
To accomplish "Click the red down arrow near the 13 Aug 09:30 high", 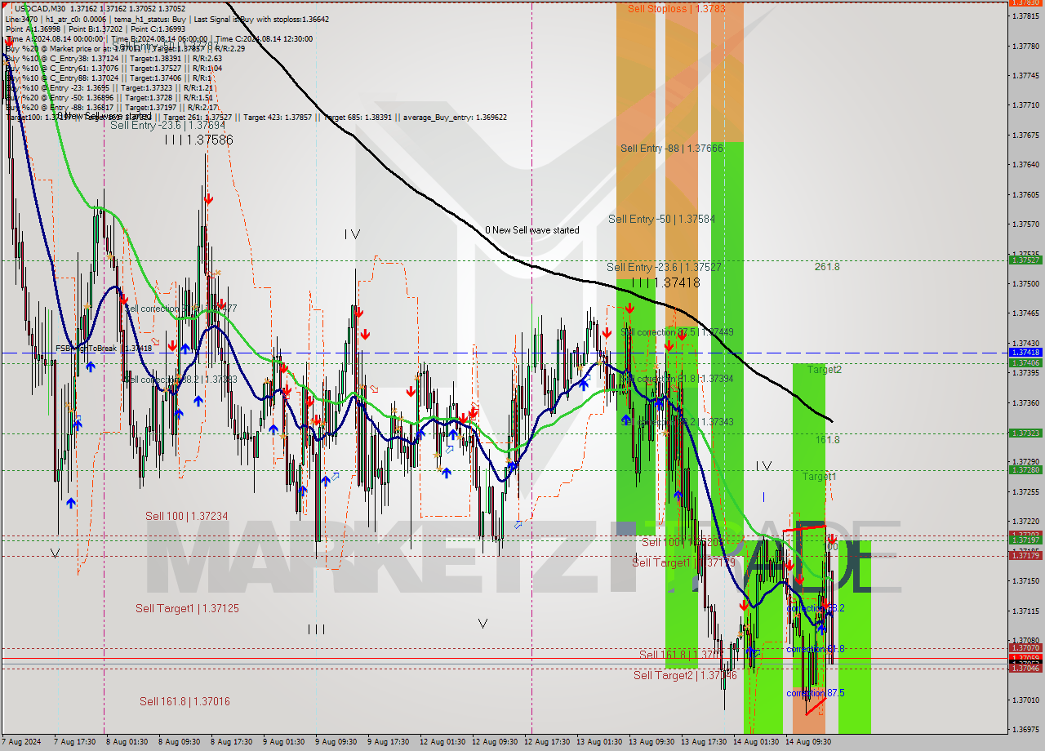I will (x=669, y=345).
